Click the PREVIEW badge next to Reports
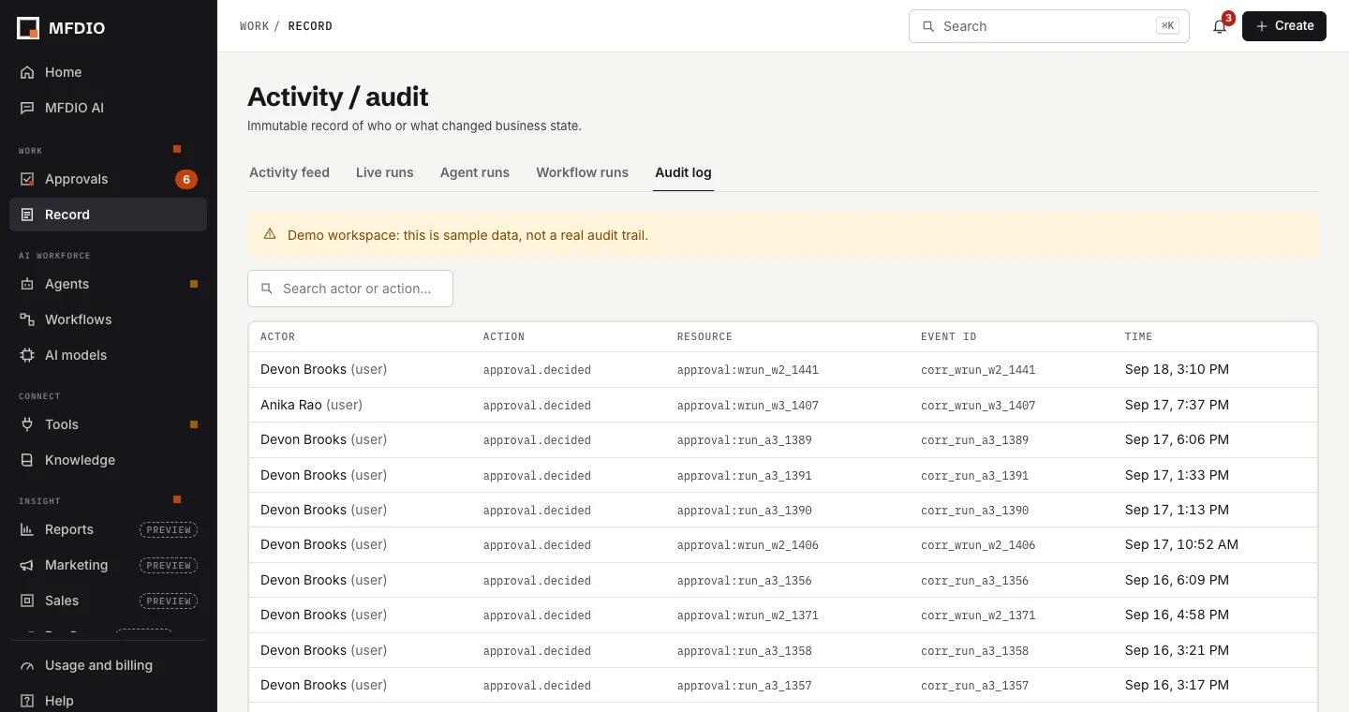This screenshot has width=1349, height=712. pyautogui.click(x=169, y=529)
